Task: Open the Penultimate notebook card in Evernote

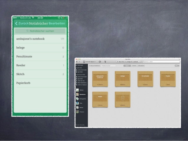Action: (x=145, y=79)
